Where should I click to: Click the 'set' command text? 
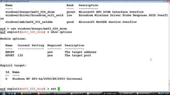pos(54,89)
